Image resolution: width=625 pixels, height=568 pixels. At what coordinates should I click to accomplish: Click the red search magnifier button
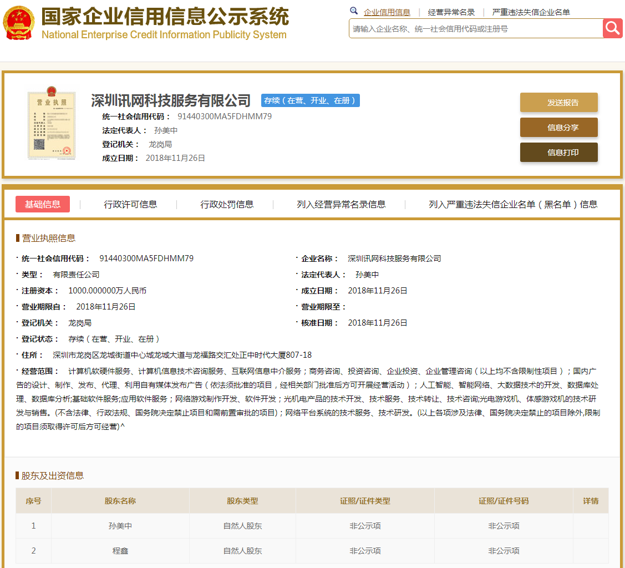[x=613, y=28]
